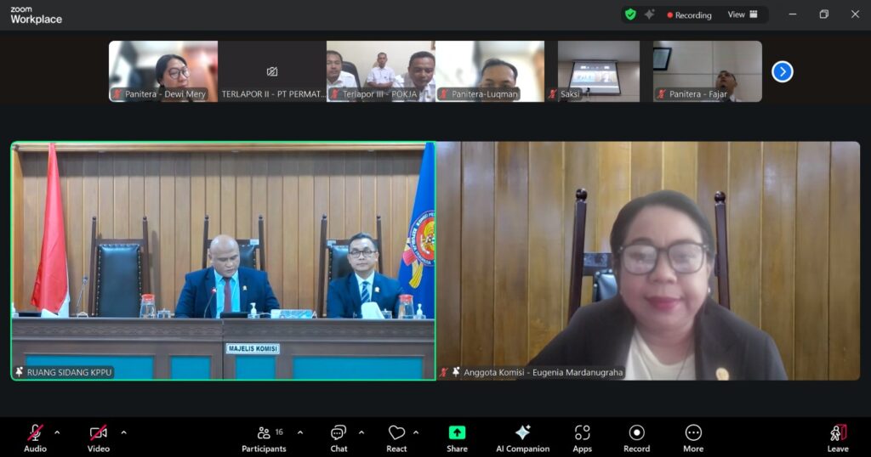Expand video options arrow next to Video

coord(123,432)
